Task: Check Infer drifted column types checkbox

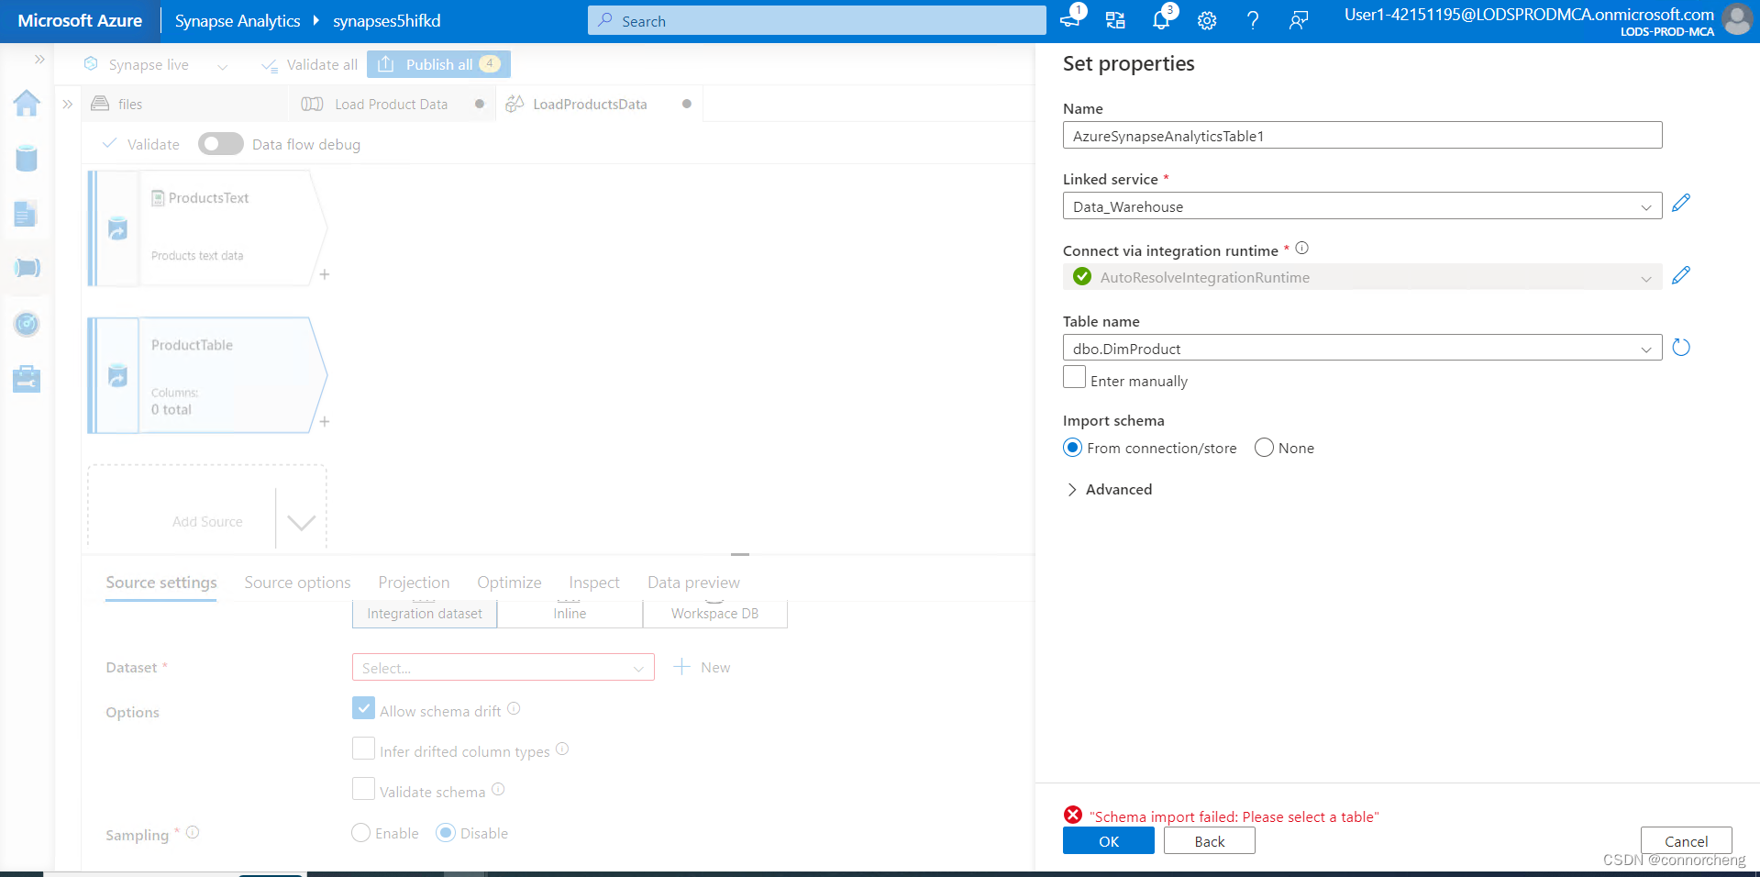Action: 363,749
